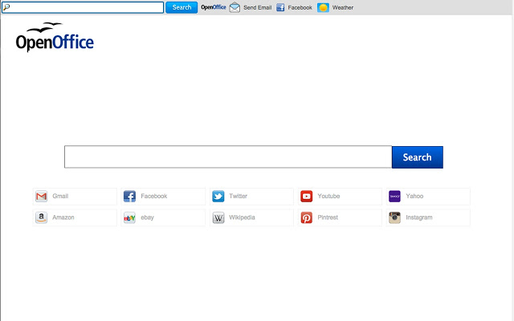Open the Instagram text link

(419, 217)
